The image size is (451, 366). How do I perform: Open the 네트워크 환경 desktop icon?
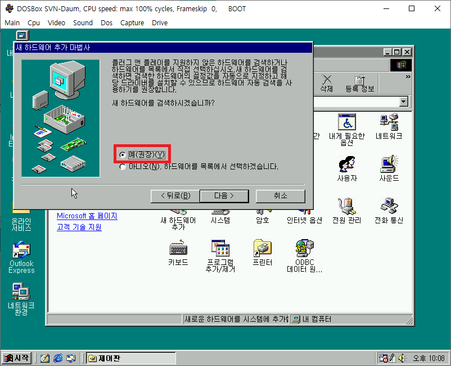click(x=21, y=299)
